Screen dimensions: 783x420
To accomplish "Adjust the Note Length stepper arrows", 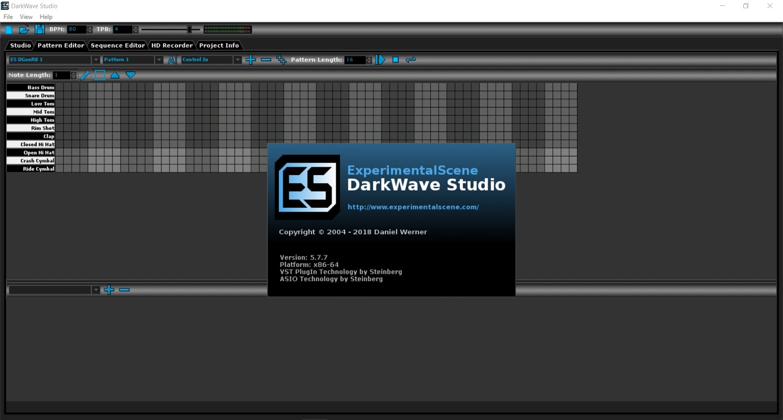I will [73, 75].
